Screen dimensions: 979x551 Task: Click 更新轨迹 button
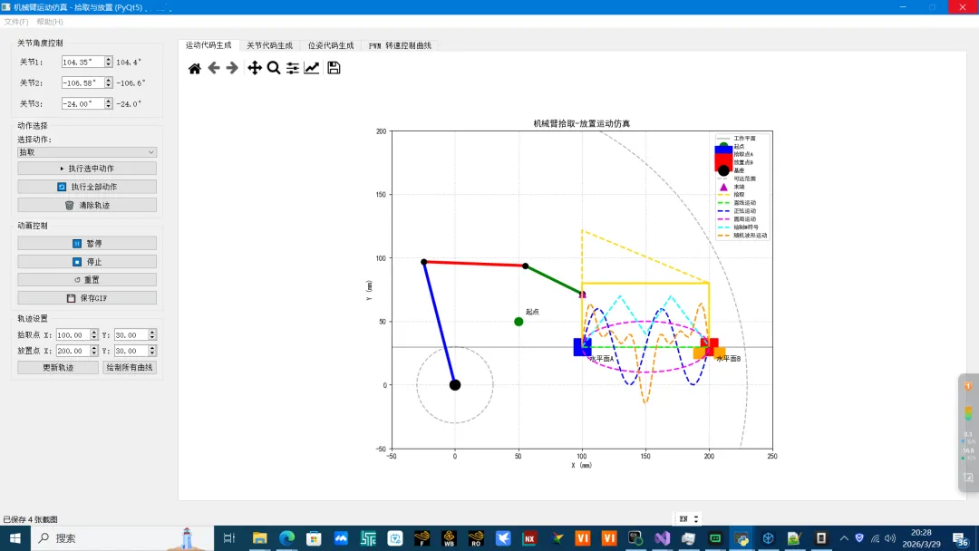coord(58,368)
